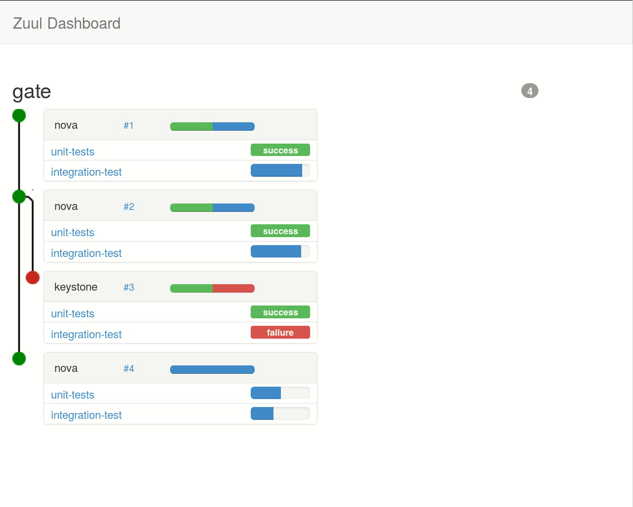Click the gate pipeline heading
This screenshot has width=633, height=507.
coord(32,92)
